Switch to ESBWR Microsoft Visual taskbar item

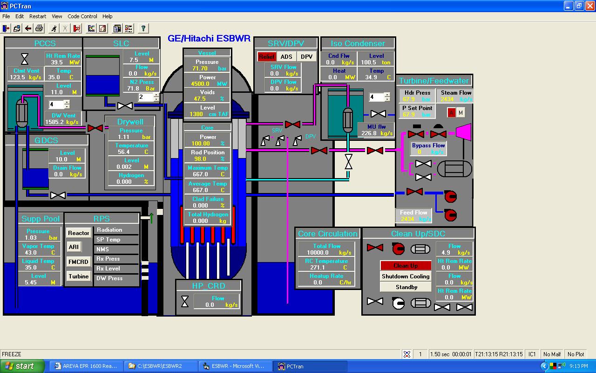235,366
